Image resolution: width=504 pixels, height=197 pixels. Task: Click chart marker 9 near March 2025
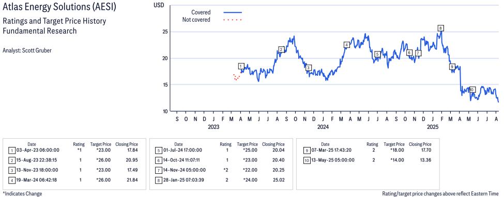(452, 67)
